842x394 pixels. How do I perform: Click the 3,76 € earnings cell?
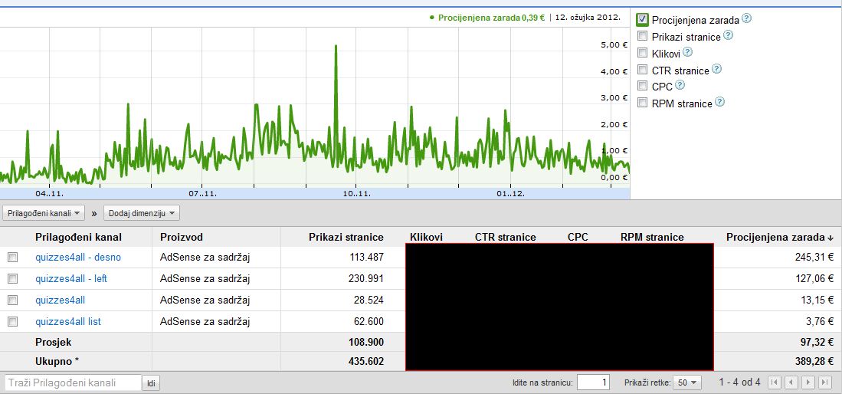820,322
